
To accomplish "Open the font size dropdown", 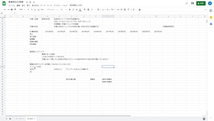I will coord(64,9).
